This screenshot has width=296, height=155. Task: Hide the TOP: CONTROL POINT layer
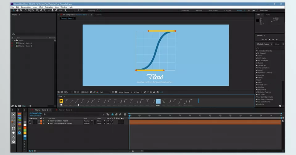click(30, 121)
